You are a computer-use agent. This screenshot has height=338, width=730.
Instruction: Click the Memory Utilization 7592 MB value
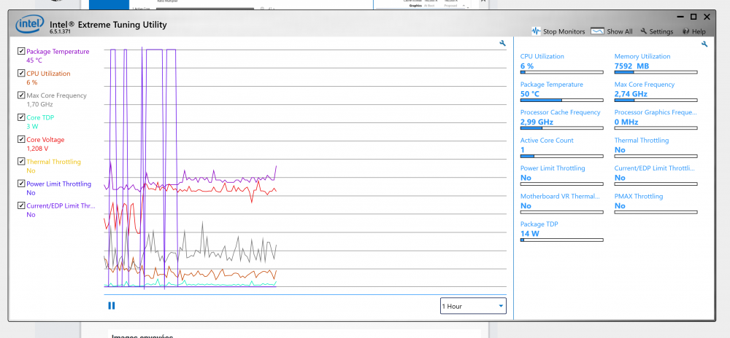631,66
